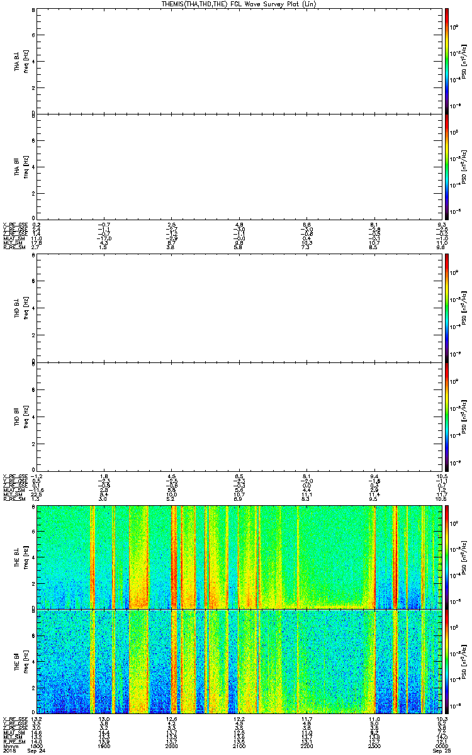The height and width of the screenshot is (755, 472).
Task: Click the X_RE_GSE row label under the THA Bll panel
Action: tap(14, 223)
